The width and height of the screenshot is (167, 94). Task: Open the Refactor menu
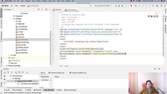45,1
